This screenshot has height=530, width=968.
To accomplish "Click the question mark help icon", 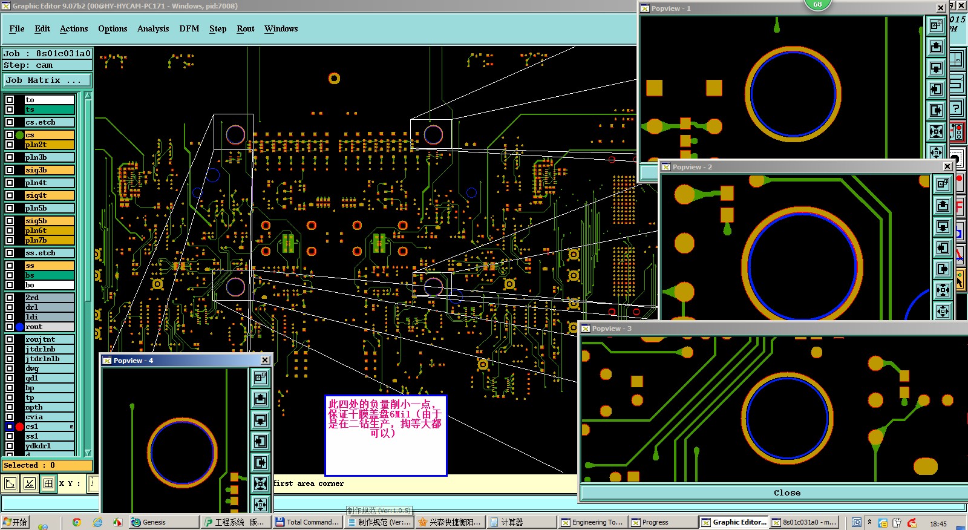I will [x=956, y=108].
